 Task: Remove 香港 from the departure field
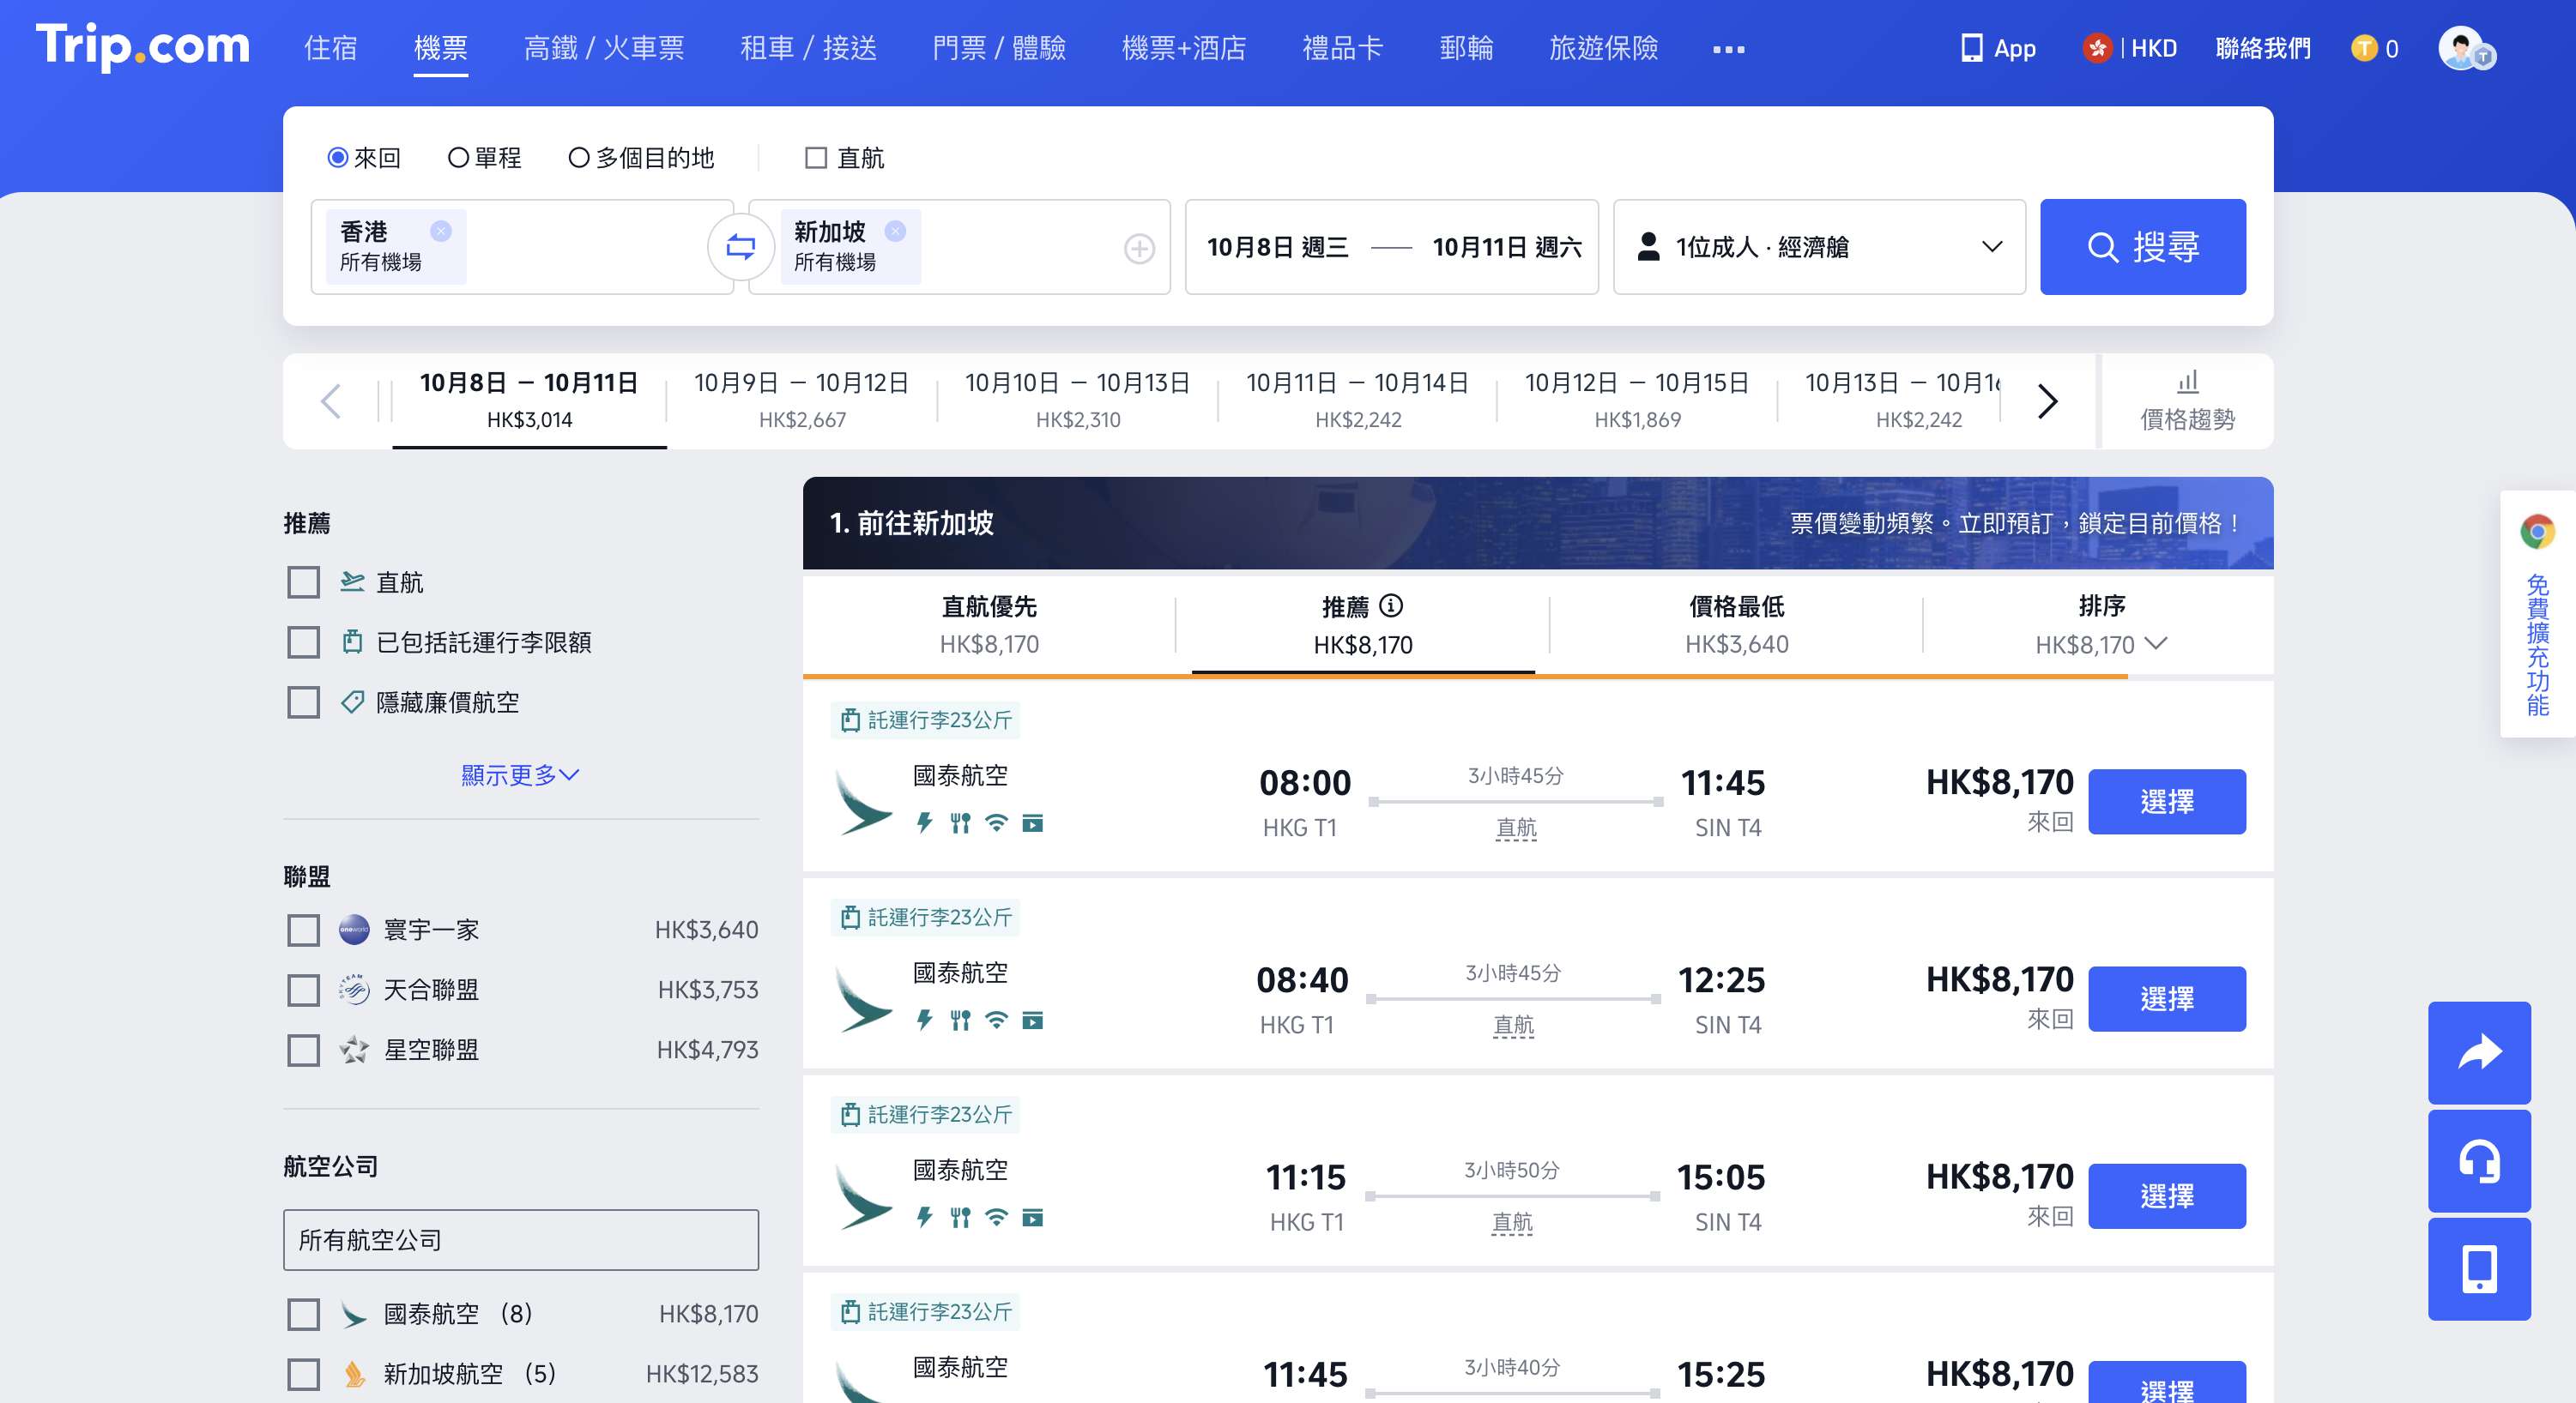click(440, 231)
